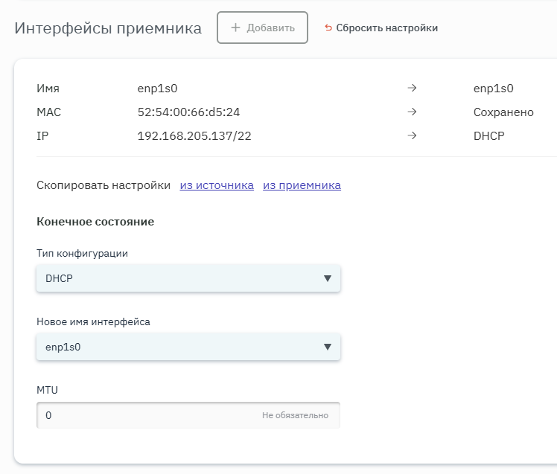557x474 pixels.
Task: Click the IP address 192.168.205.137/22
Action: (x=194, y=136)
